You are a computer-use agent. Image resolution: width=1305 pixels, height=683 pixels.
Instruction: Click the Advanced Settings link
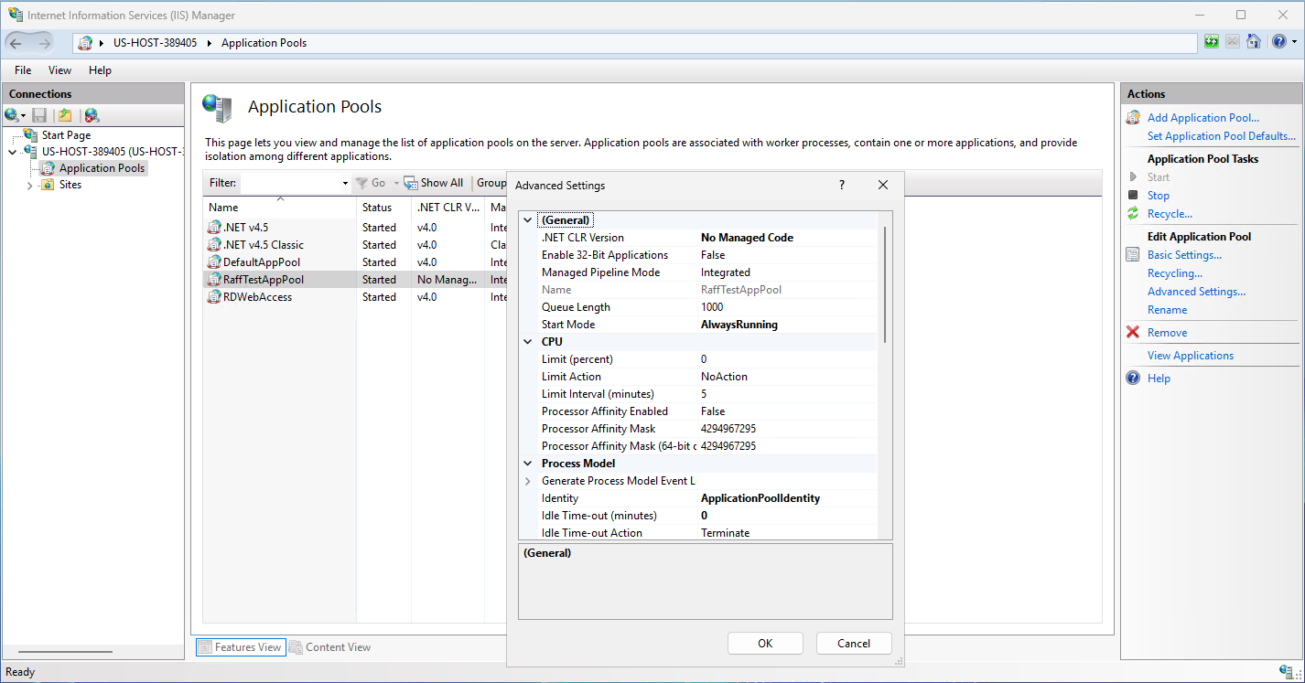tap(1196, 292)
